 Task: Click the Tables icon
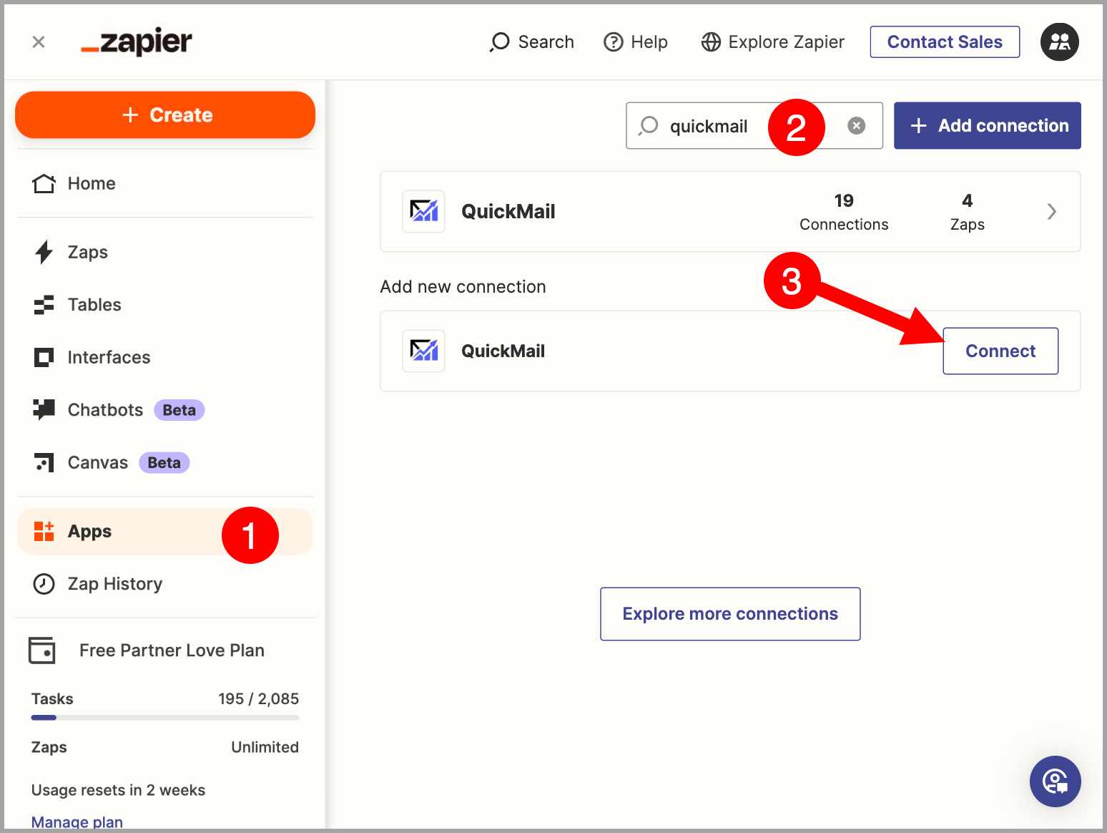(44, 305)
